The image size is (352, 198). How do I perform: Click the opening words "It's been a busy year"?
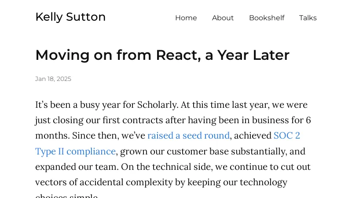pos(77,105)
